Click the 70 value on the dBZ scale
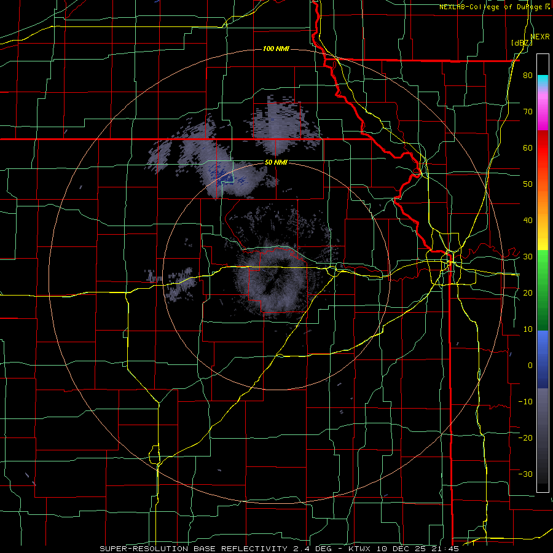This screenshot has width=553, height=553. pyautogui.click(x=528, y=112)
